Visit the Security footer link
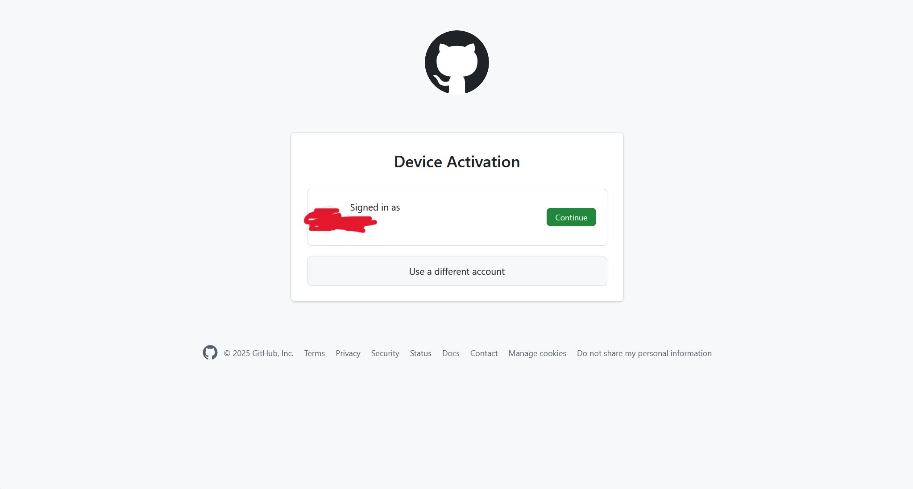The image size is (913, 489). [385, 353]
